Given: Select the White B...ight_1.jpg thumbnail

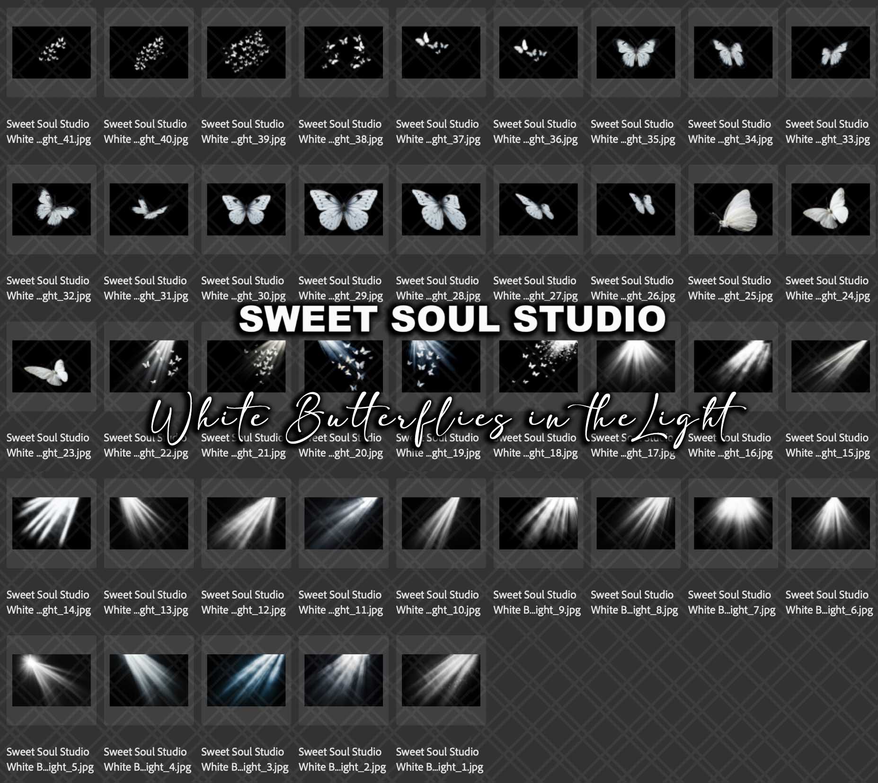Looking at the screenshot, I should point(441,680).
